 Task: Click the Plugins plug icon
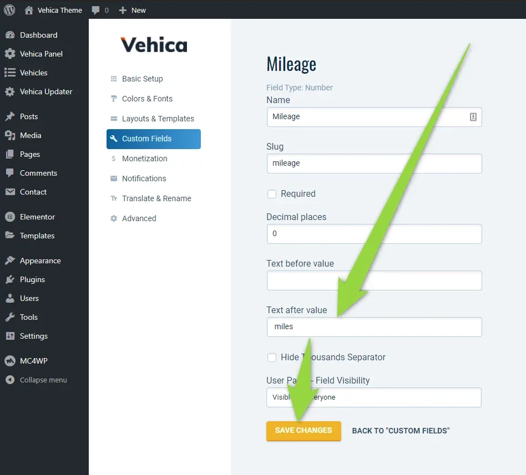click(x=10, y=279)
